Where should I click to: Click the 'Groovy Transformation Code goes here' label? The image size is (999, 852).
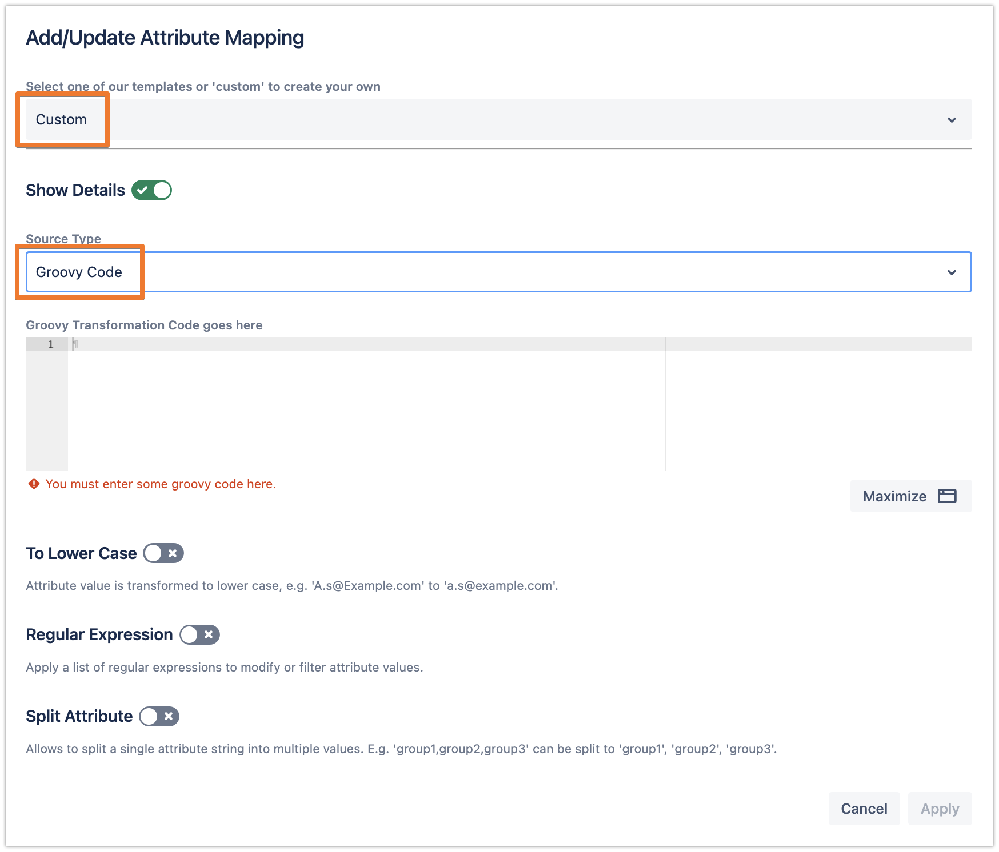(x=144, y=325)
